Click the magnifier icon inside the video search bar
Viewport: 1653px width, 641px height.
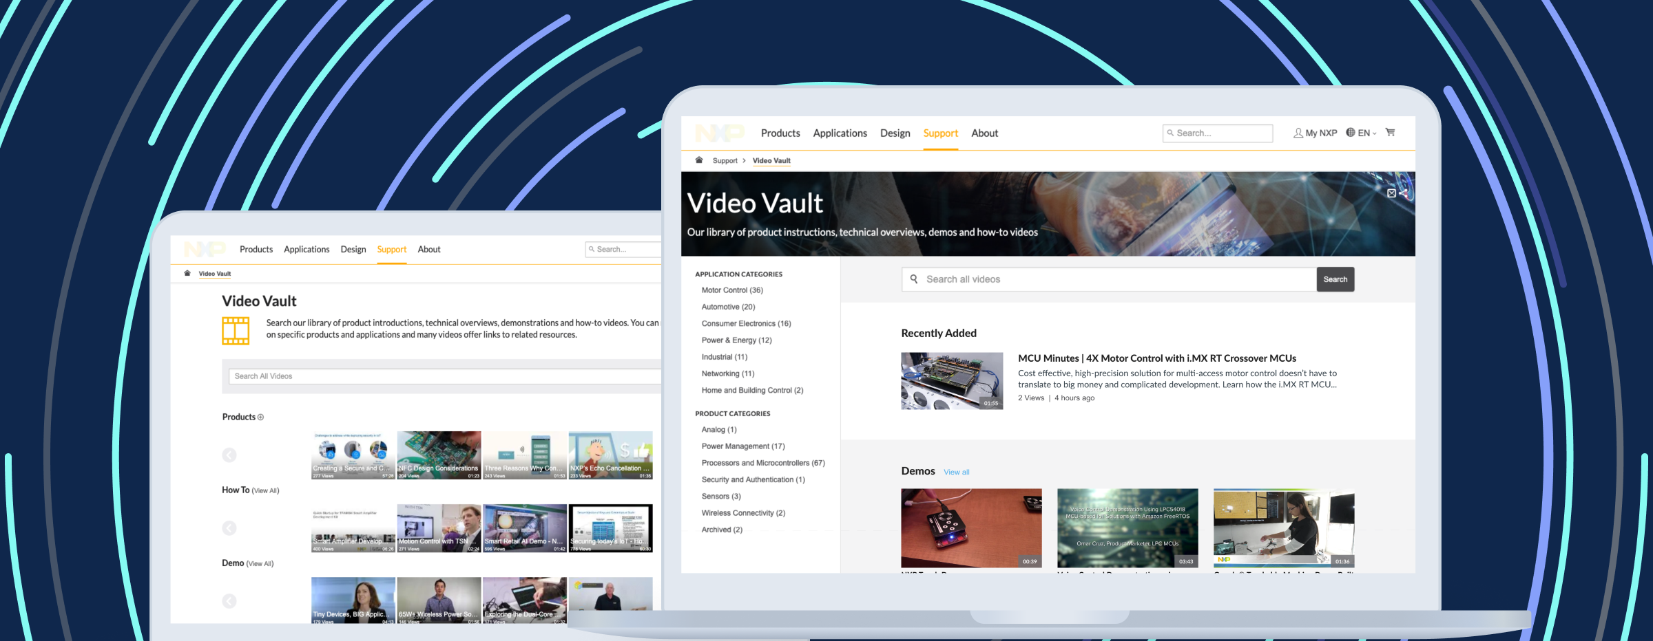pos(914,279)
